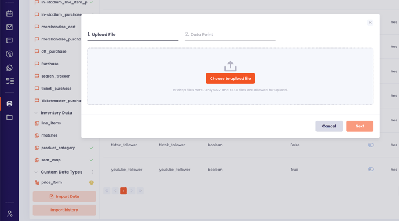Click boolean type in youtube_follower row

click(215, 170)
